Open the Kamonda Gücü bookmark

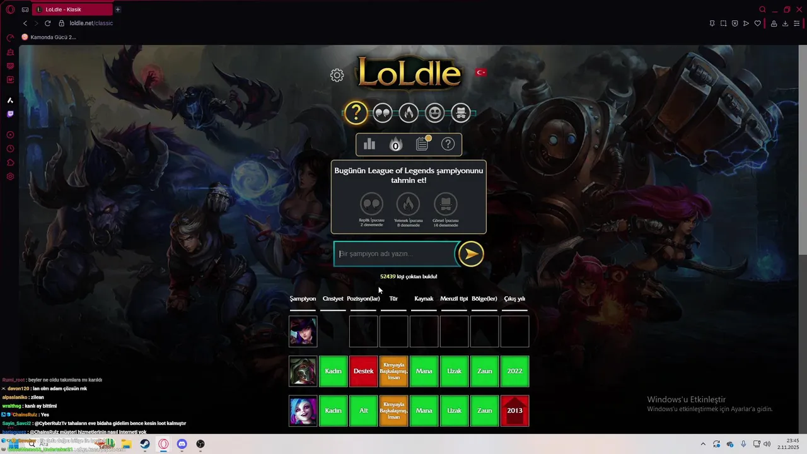pos(49,37)
